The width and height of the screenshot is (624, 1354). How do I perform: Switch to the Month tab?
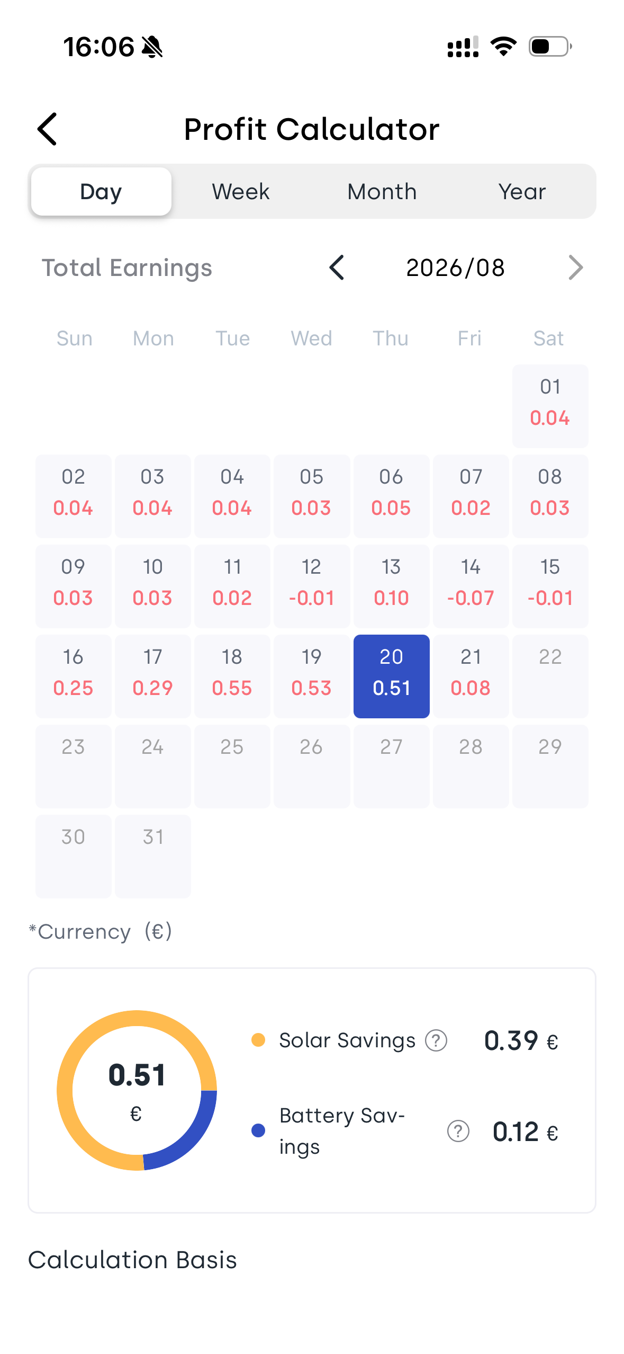click(382, 191)
